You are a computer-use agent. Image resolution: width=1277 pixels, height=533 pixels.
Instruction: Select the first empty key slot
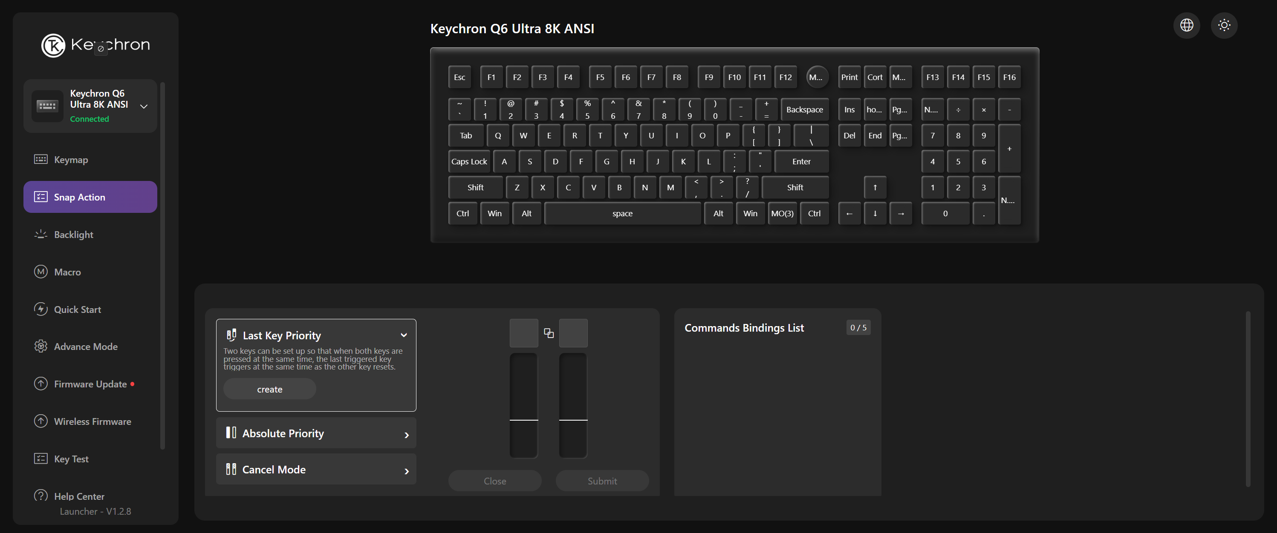click(x=523, y=333)
